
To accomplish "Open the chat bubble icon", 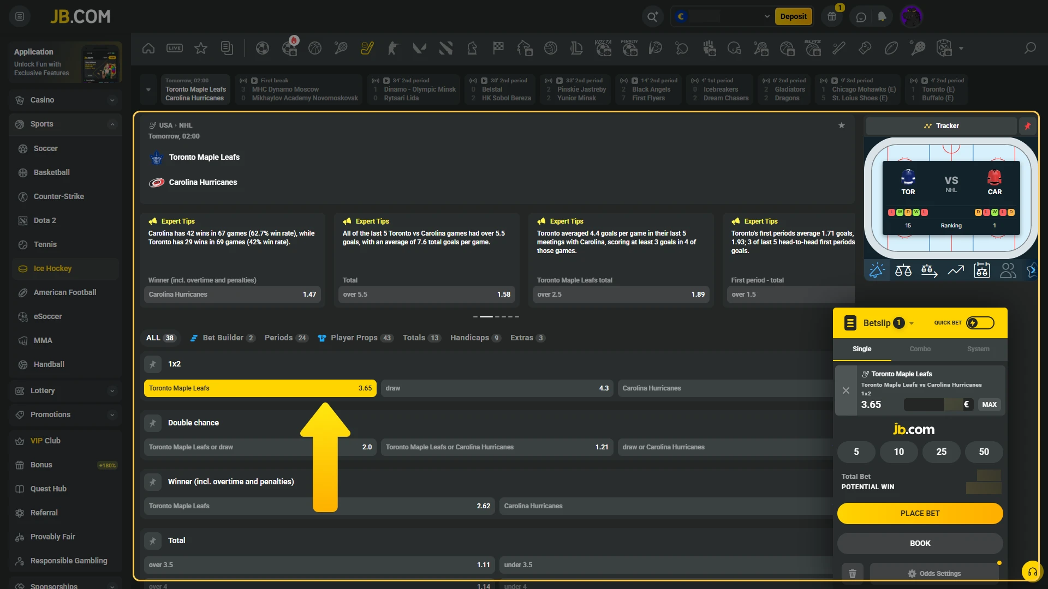I will 861,17.
